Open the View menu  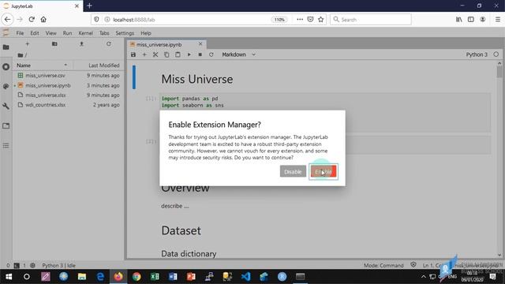click(50, 33)
